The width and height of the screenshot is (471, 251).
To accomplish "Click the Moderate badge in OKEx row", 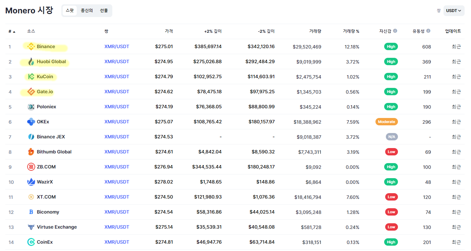I will pyautogui.click(x=387, y=122).
